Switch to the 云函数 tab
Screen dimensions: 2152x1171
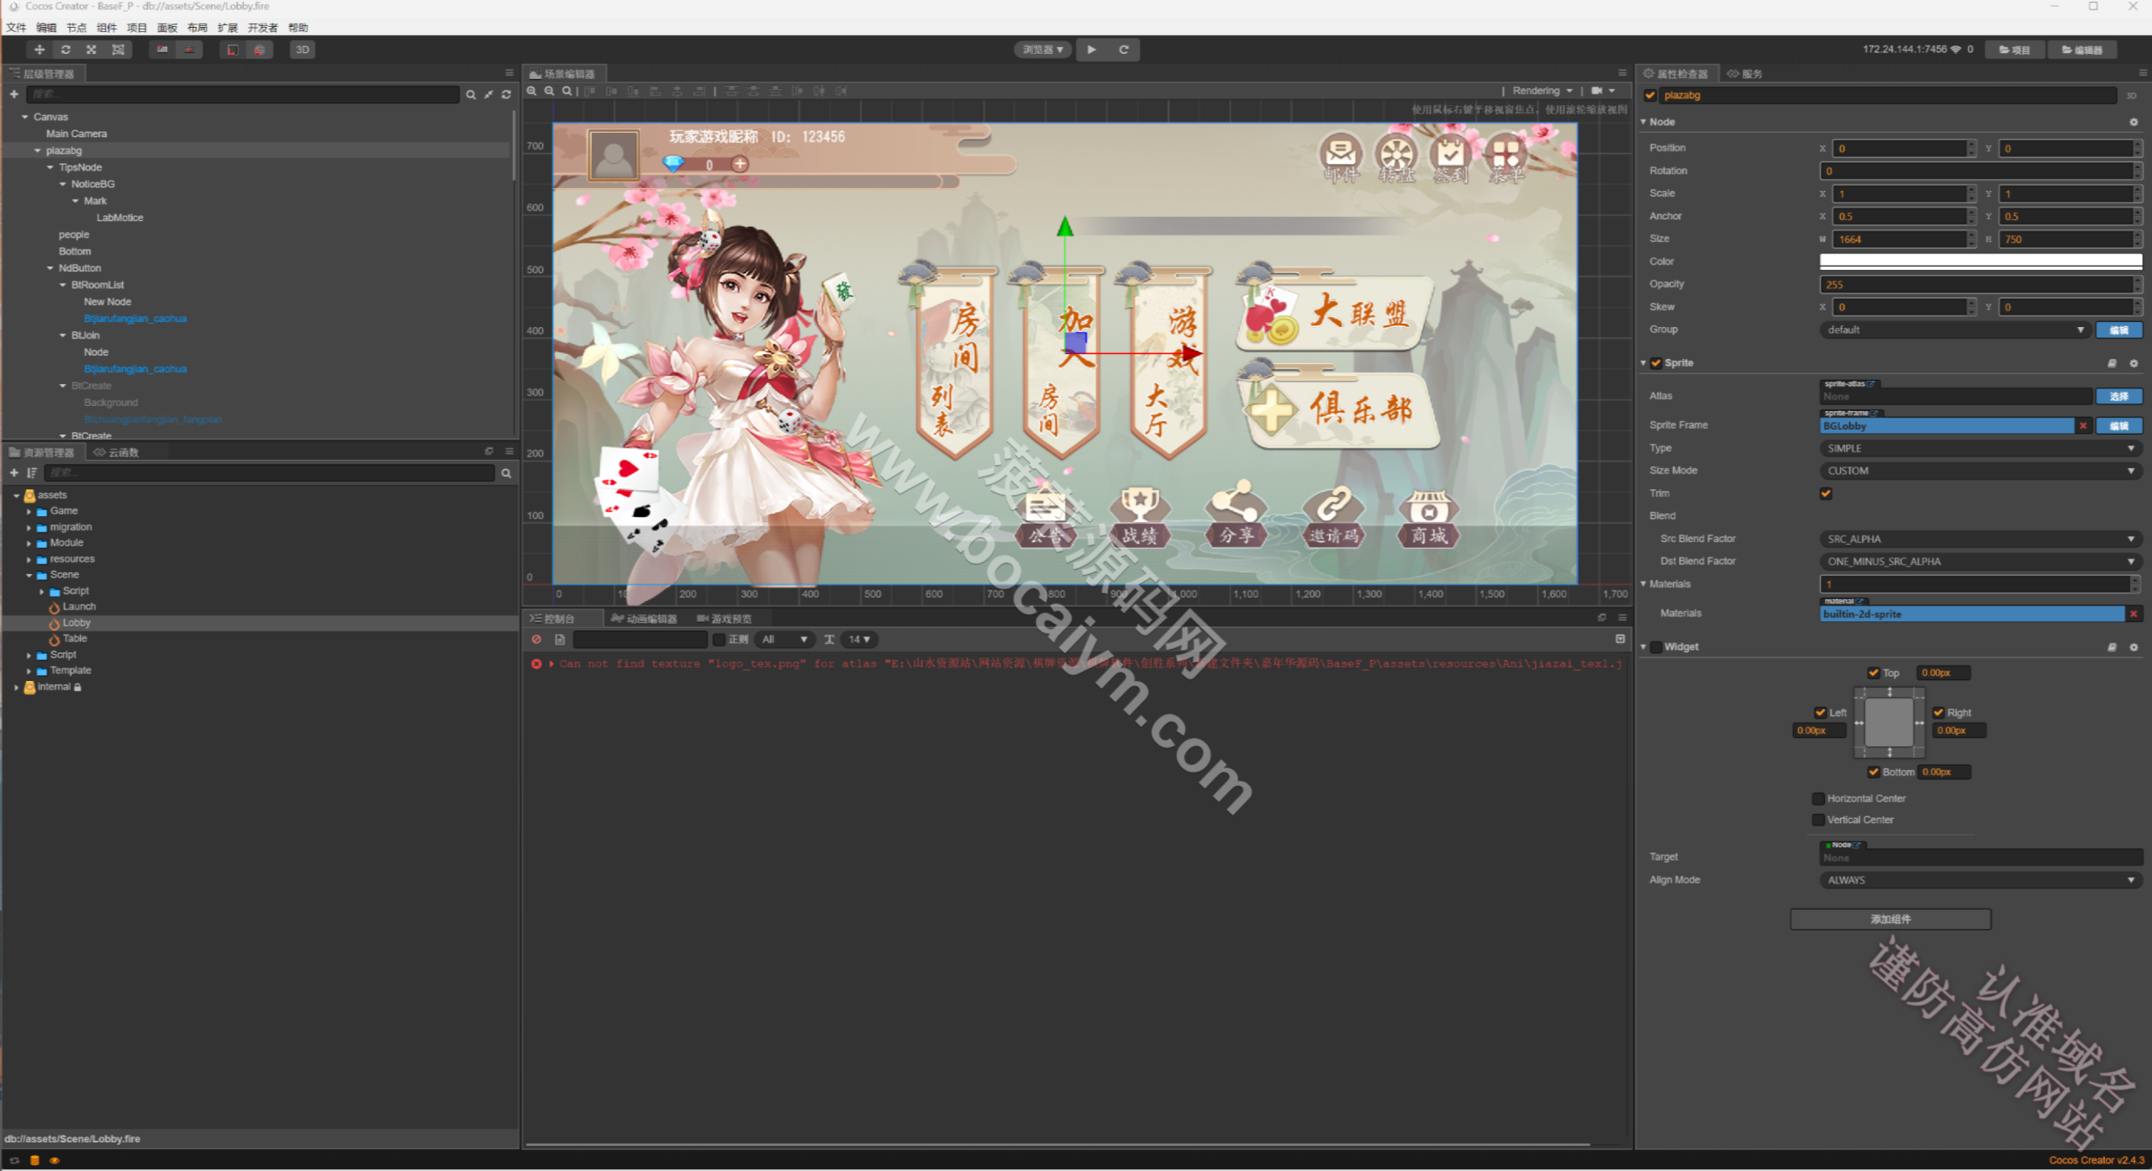(x=116, y=452)
